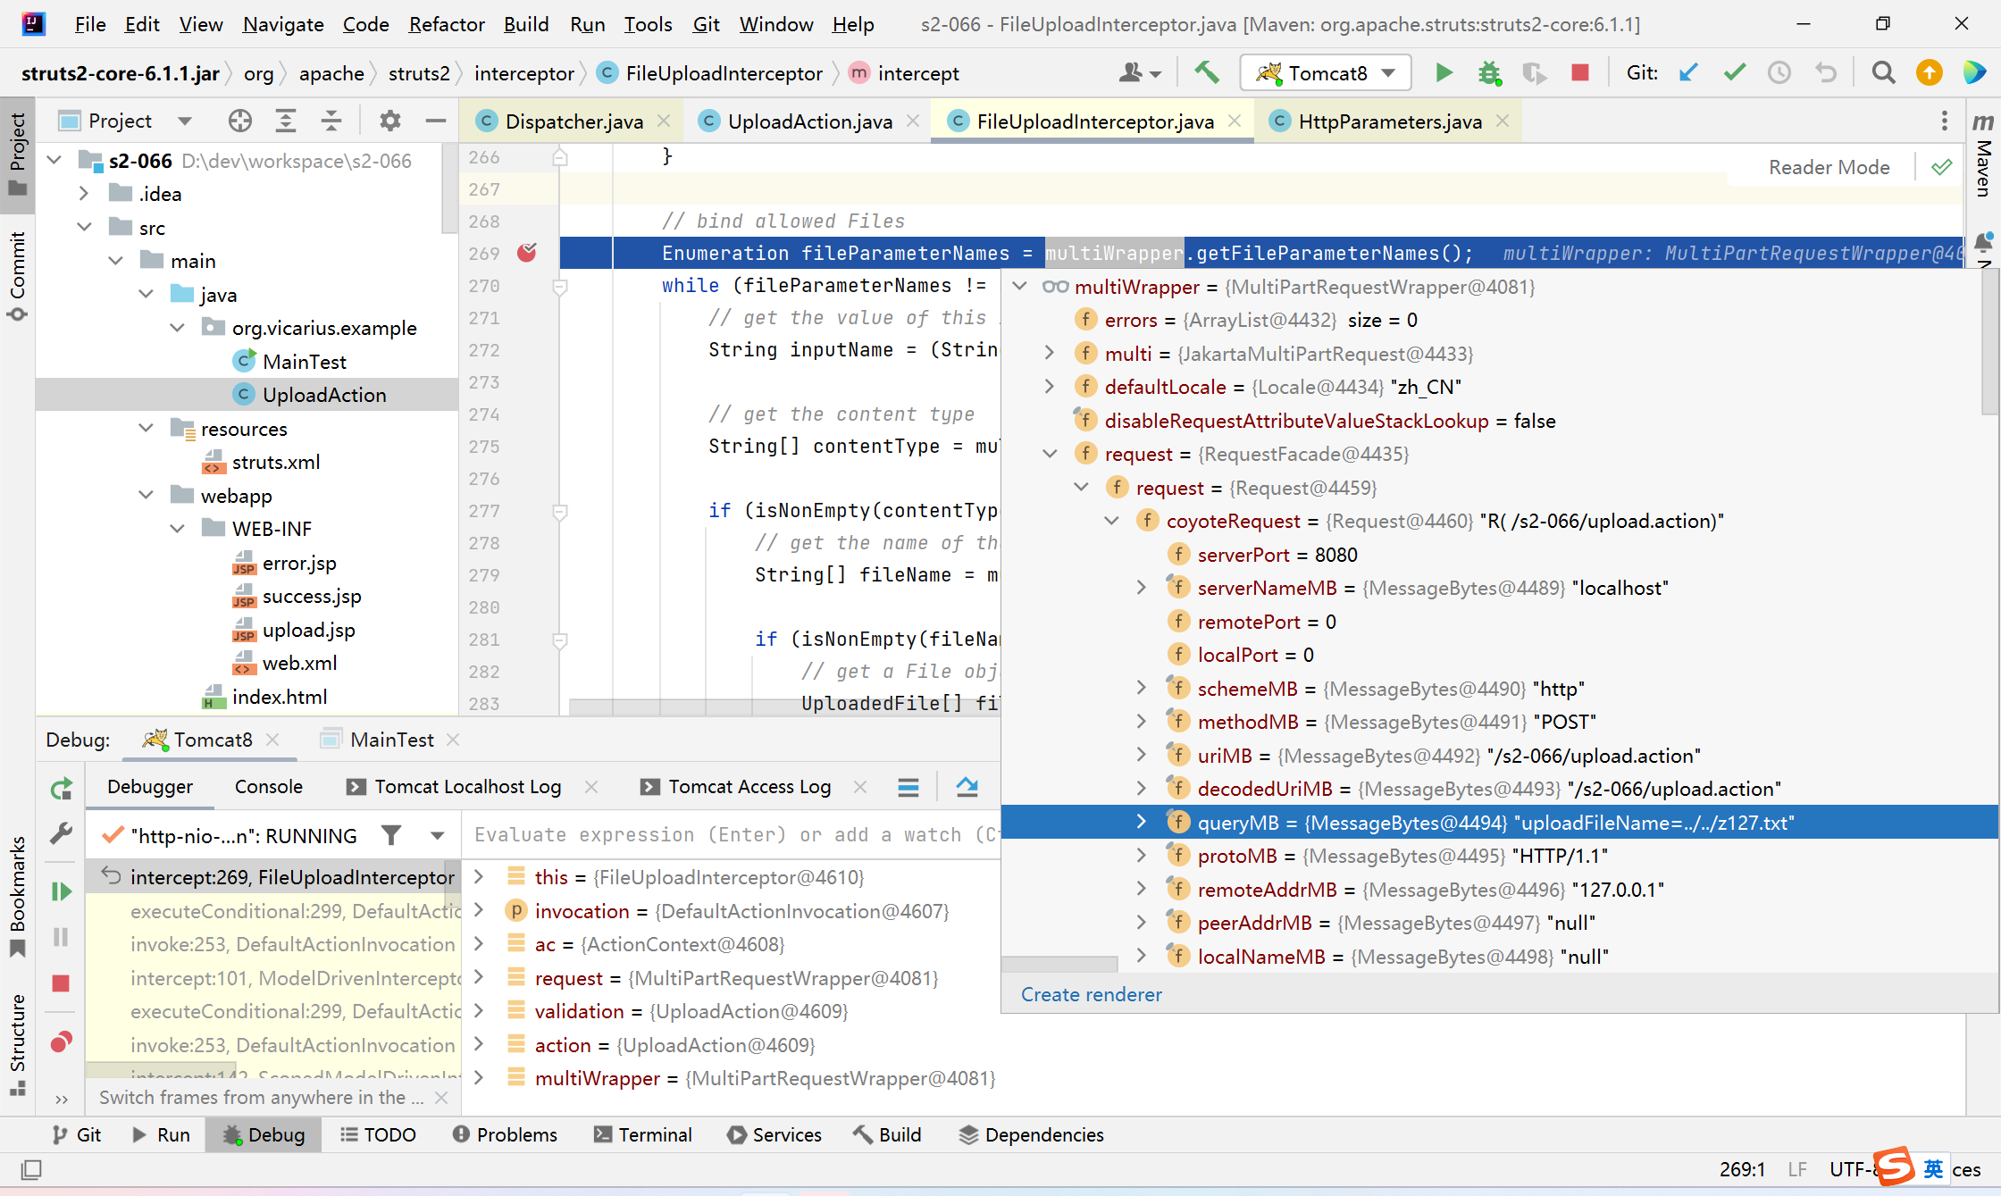The height and width of the screenshot is (1196, 2001).
Task: Click Select Opened File crosshair icon
Action: [x=239, y=121]
